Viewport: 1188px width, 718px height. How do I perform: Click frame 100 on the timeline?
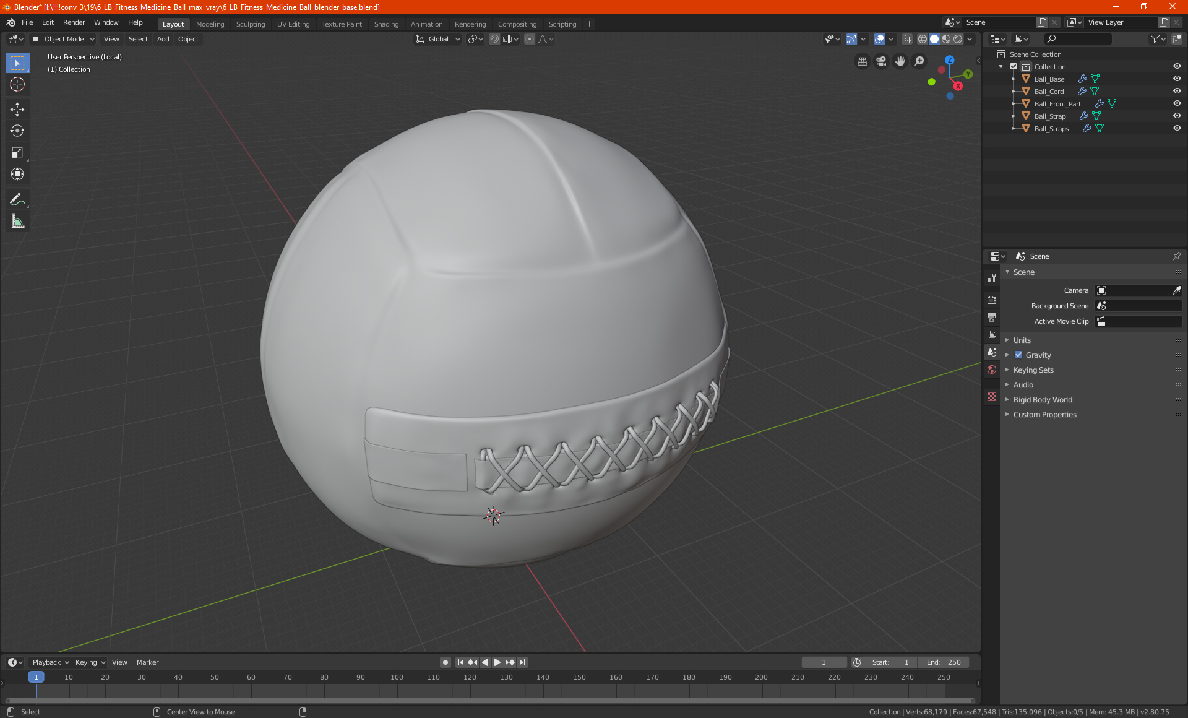coord(397,678)
